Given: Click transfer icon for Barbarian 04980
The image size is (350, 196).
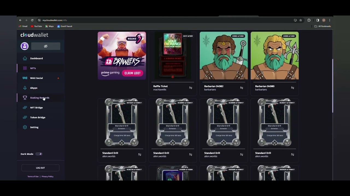Looking at the screenshot, I should click(x=292, y=88).
